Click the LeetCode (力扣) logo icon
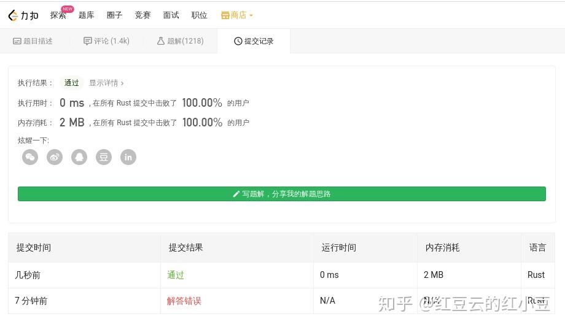The height and width of the screenshot is (327, 565). coord(14,15)
